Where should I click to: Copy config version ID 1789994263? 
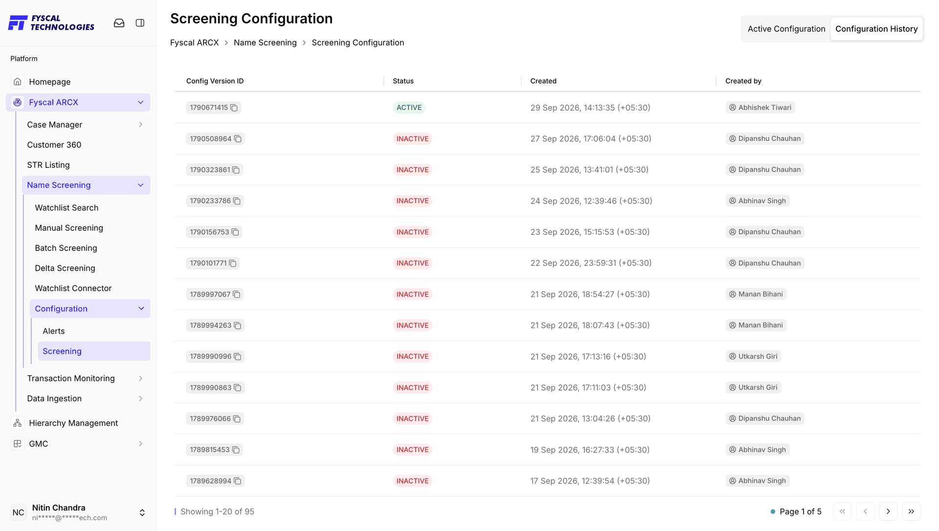coord(238,325)
